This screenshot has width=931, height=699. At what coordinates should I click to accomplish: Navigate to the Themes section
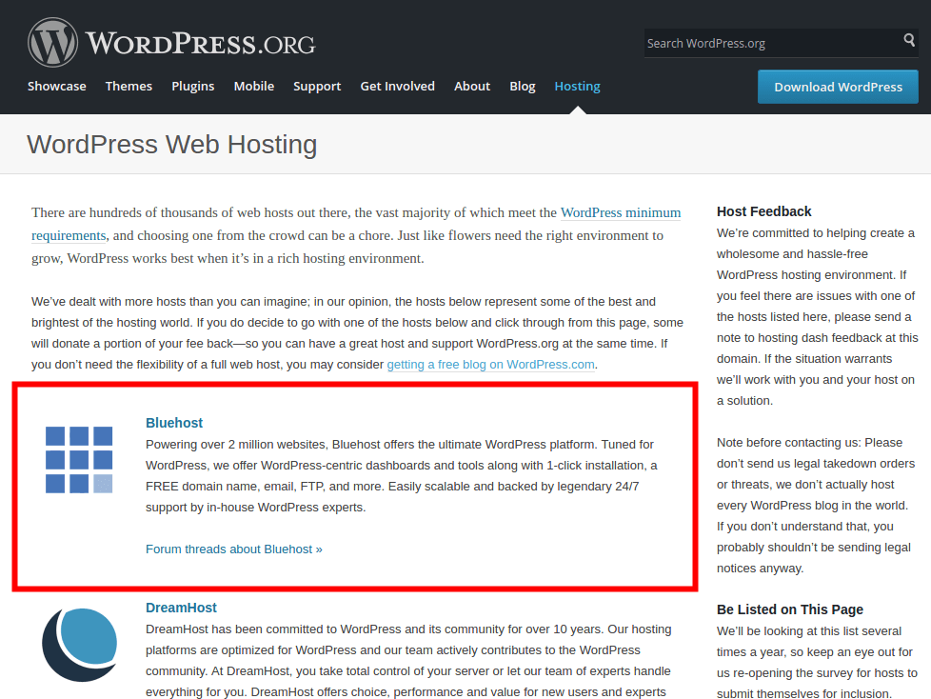tap(129, 86)
